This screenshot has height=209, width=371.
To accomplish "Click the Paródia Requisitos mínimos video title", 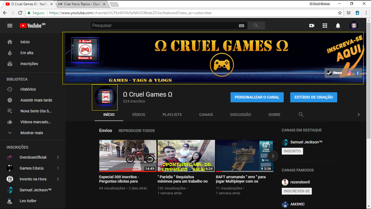I will coord(183,179).
